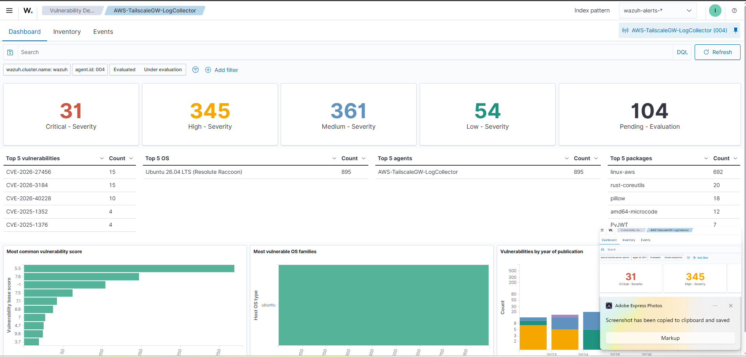Viewport: 746px width, 357px height.
Task: Click the Wazuh home logo
Action: 28,10
